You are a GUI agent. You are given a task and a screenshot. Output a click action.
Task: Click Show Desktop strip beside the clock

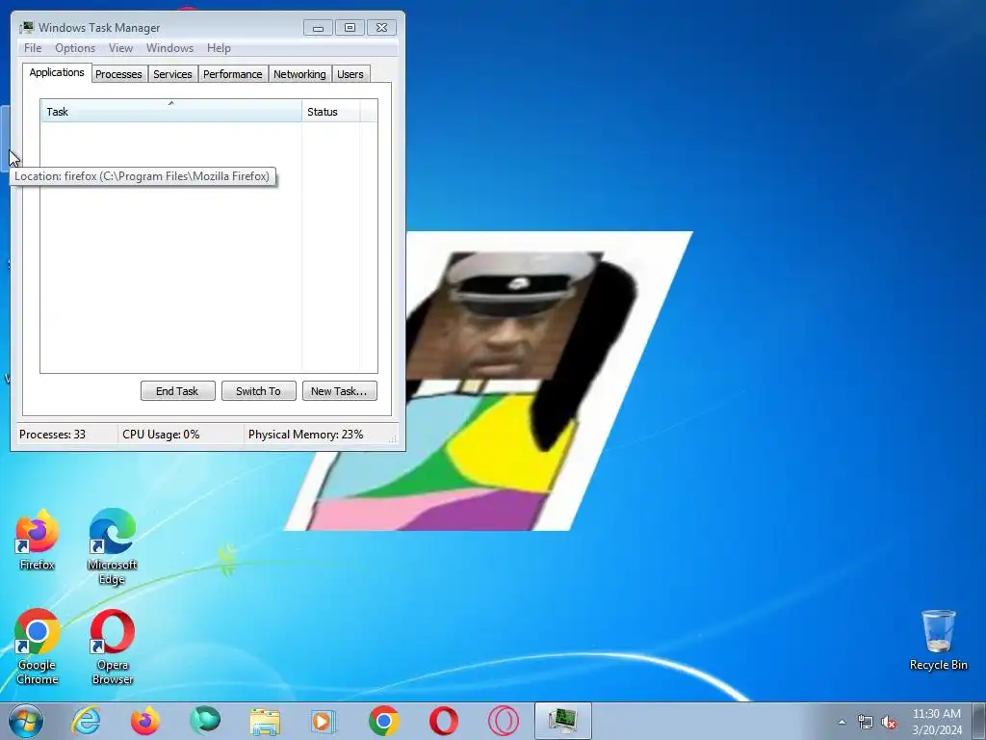[x=979, y=721]
